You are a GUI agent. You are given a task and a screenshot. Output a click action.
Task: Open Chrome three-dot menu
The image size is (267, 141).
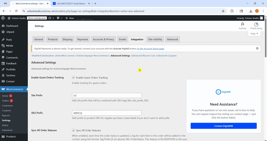point(263,11)
